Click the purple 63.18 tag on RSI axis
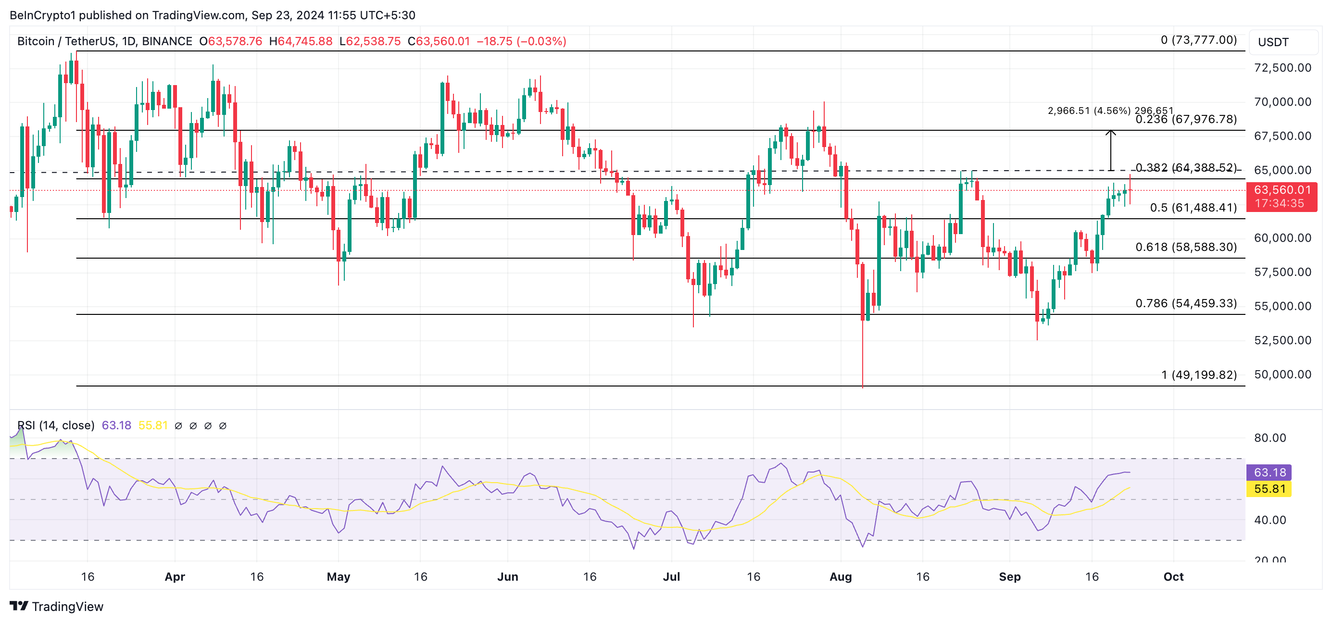 pyautogui.click(x=1269, y=472)
